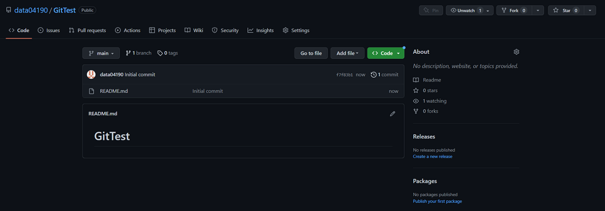Image resolution: width=605 pixels, height=211 pixels.
Task: Click the now timestamp in README.md row
Action: [x=394, y=91]
